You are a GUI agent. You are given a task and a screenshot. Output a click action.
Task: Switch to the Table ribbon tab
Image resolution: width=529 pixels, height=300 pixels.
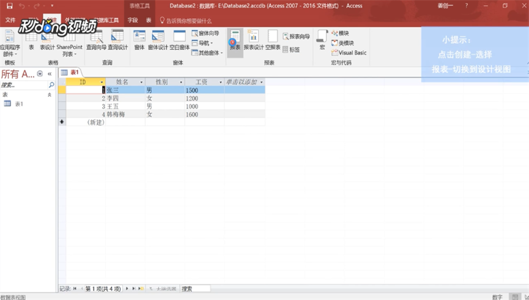[x=149, y=20]
